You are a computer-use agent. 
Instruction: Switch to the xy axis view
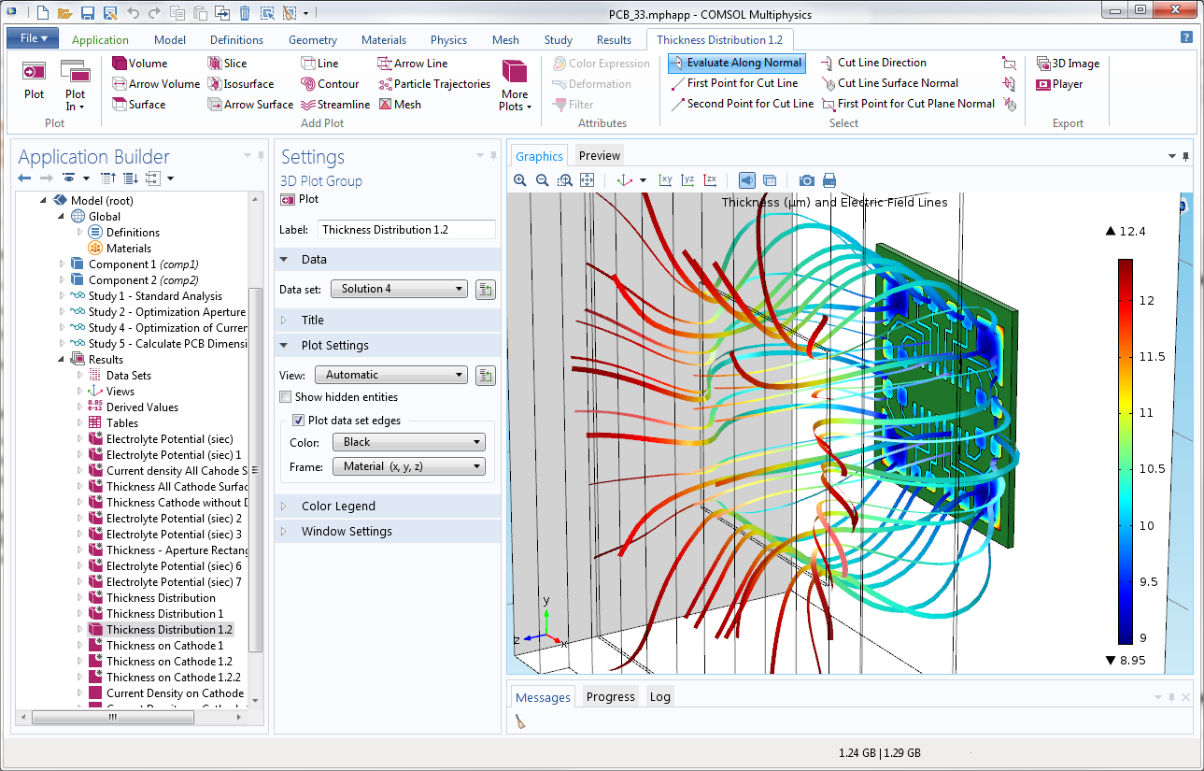point(666,179)
